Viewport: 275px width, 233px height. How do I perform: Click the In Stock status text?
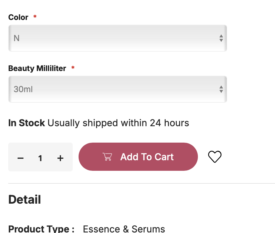tap(27, 123)
